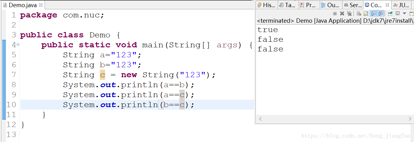
Task: Click the Display Selected Console icon
Action: pyautogui.click(x=397, y=13)
